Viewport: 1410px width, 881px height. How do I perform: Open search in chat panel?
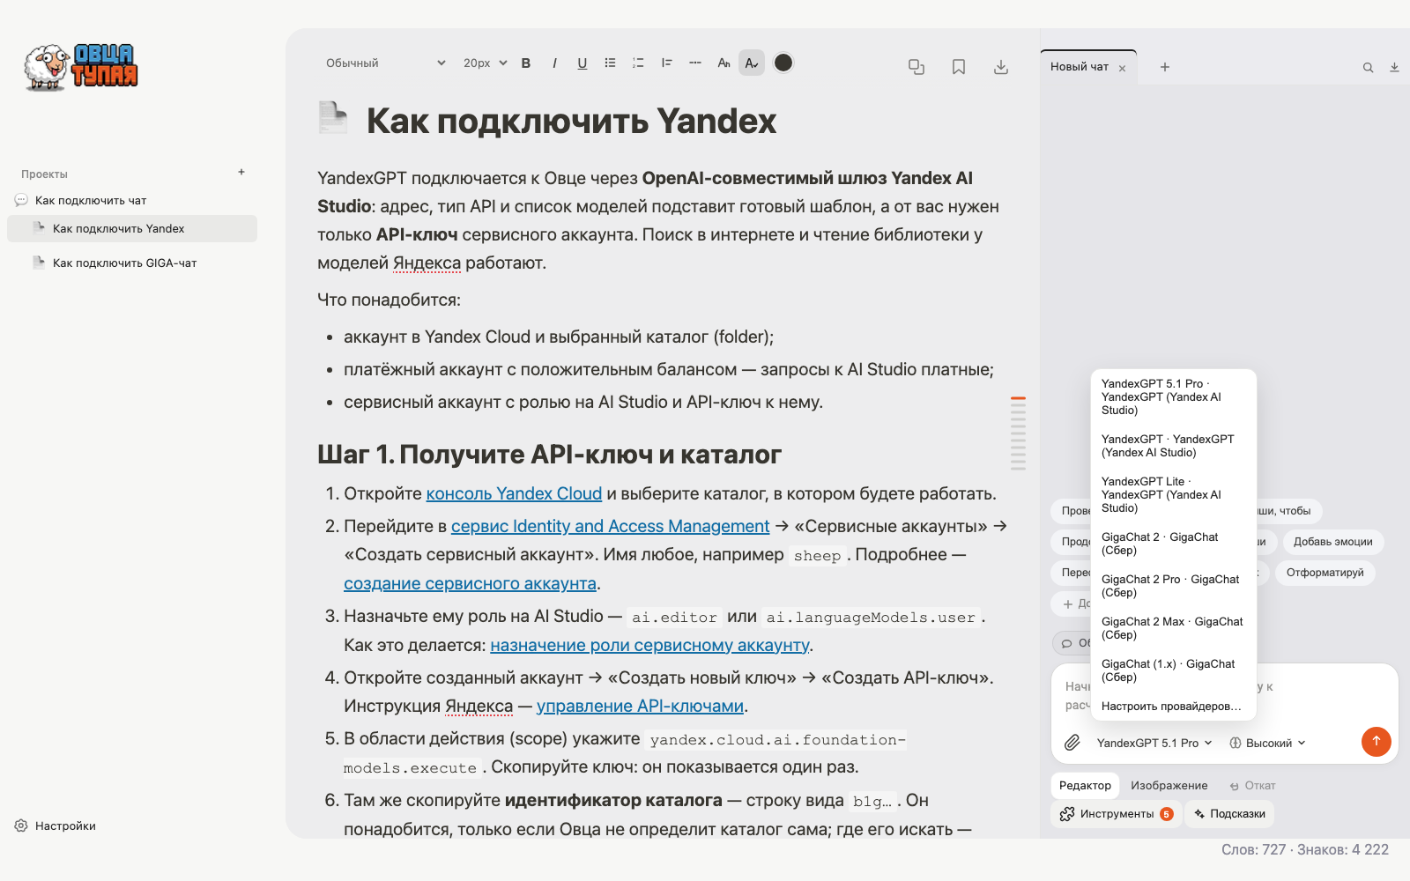pos(1368,68)
